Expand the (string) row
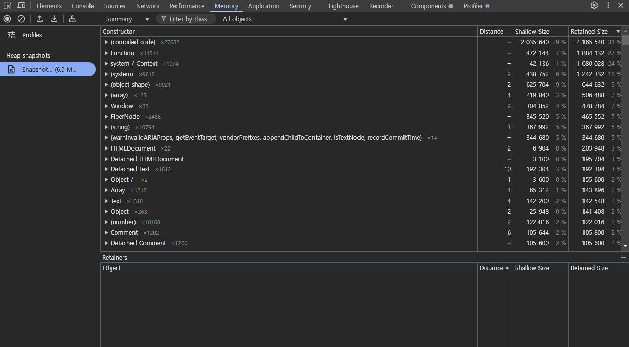Screen dimensions: 629x347 point(106,127)
